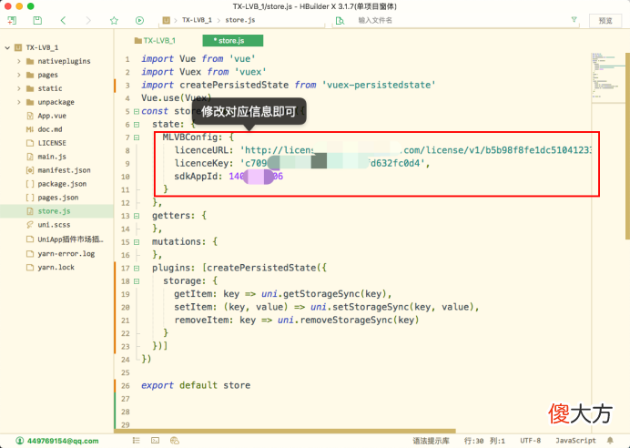
Task: Open the UniApp插件市场 file
Action: click(70, 239)
